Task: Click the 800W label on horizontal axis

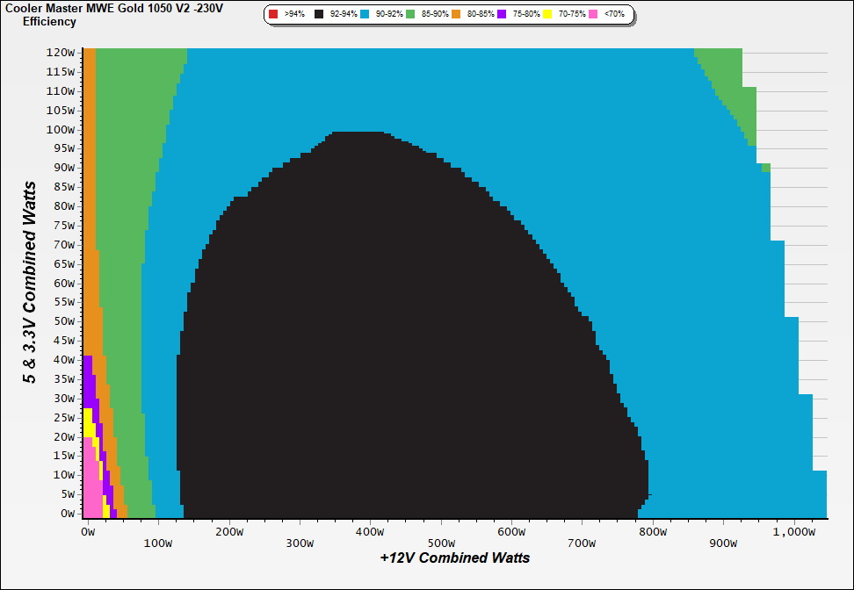Action: click(x=653, y=532)
